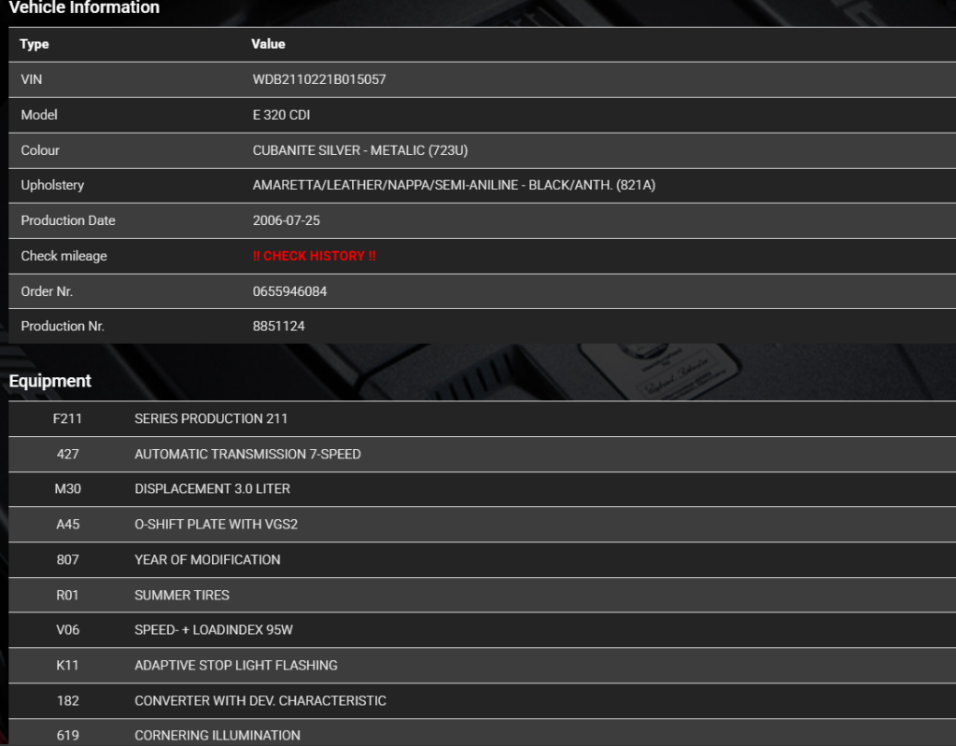
Task: Click the Adaptive Stop Light Flashing entry
Action: [235, 666]
